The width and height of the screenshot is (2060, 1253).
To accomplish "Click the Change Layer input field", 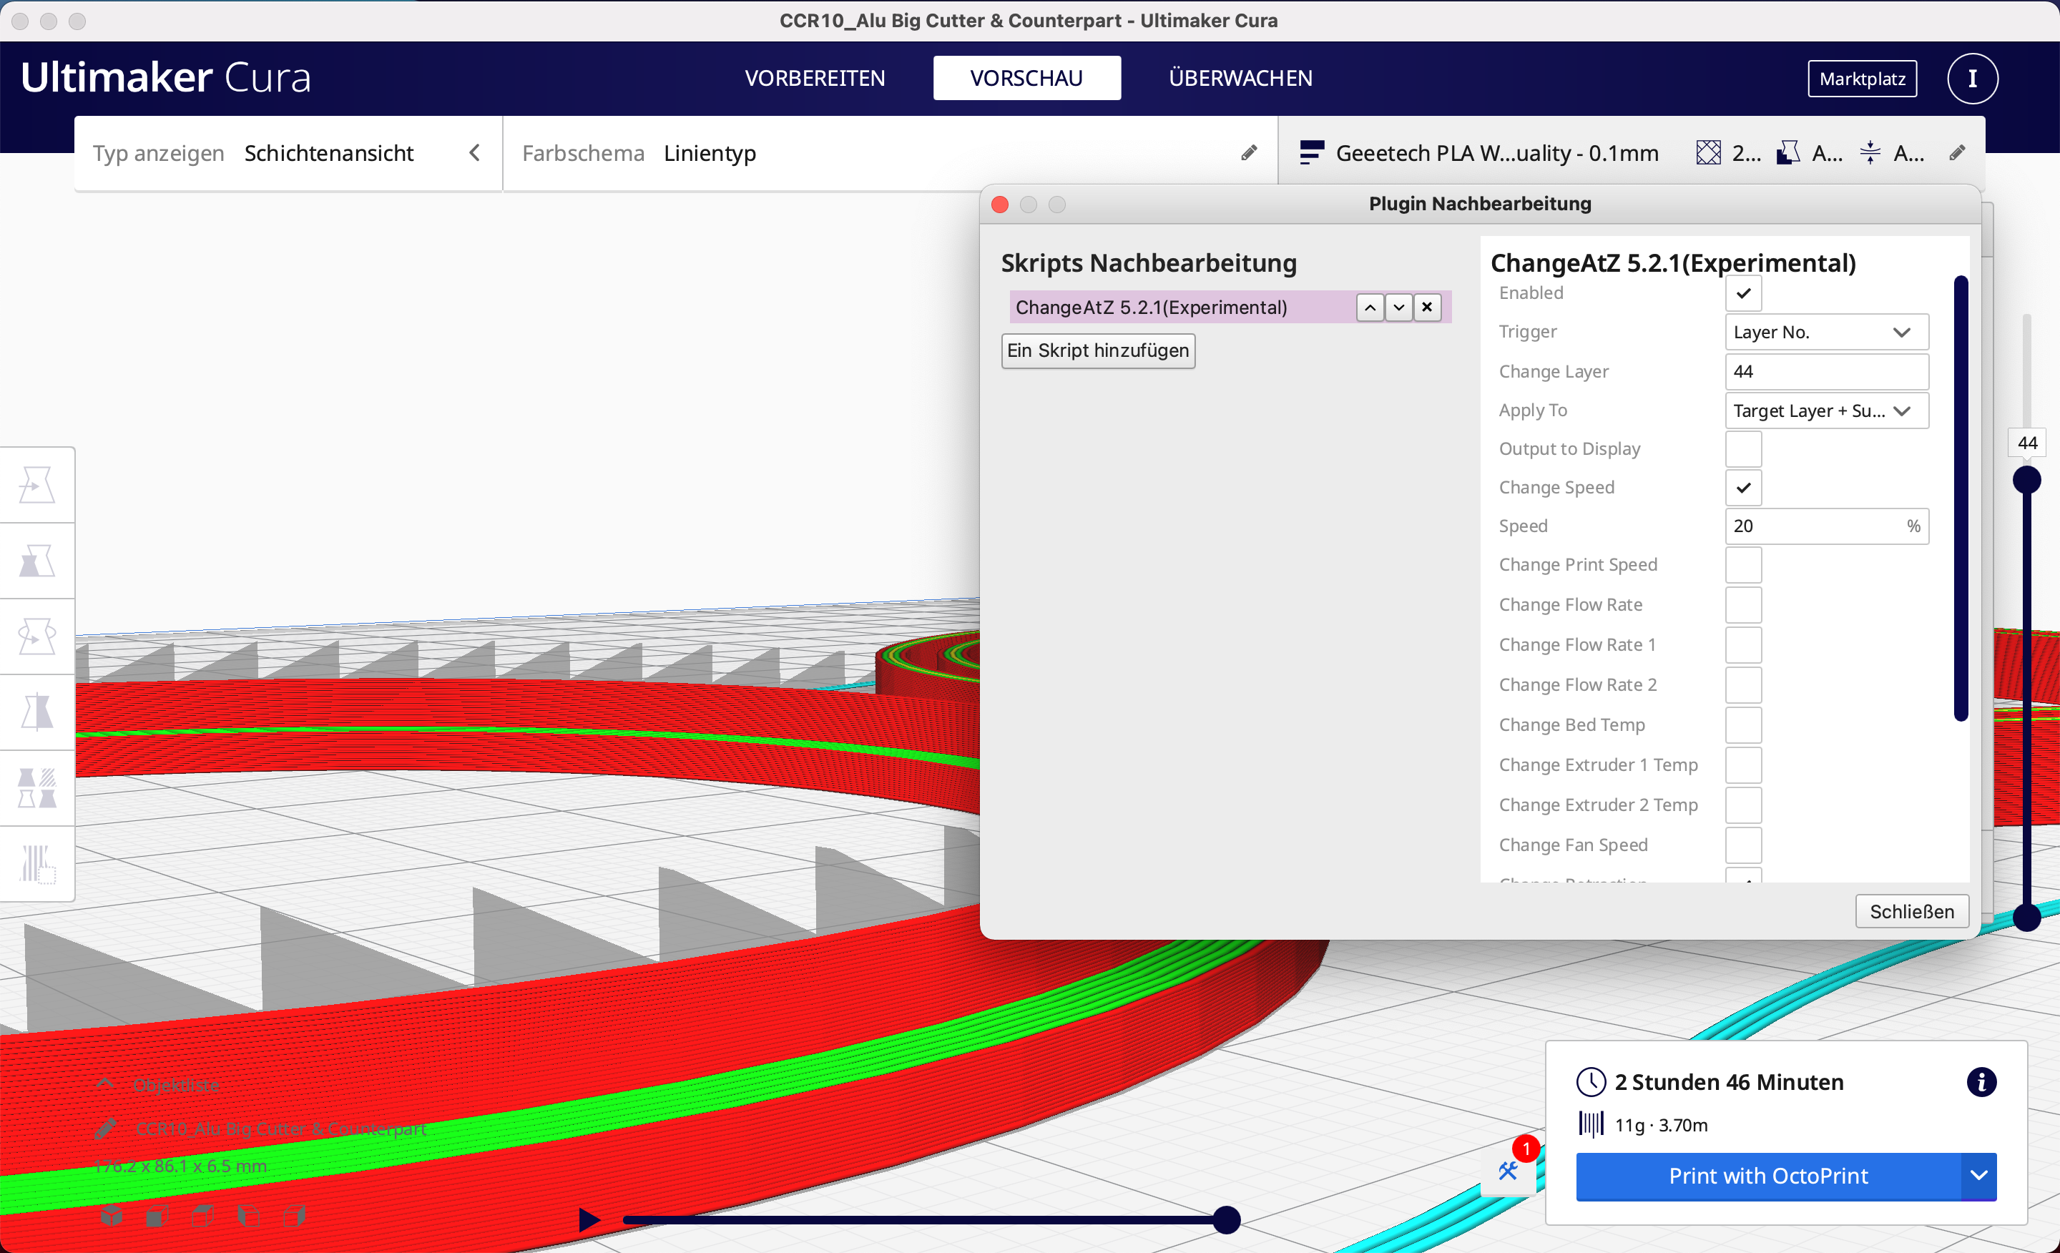I will [1826, 371].
